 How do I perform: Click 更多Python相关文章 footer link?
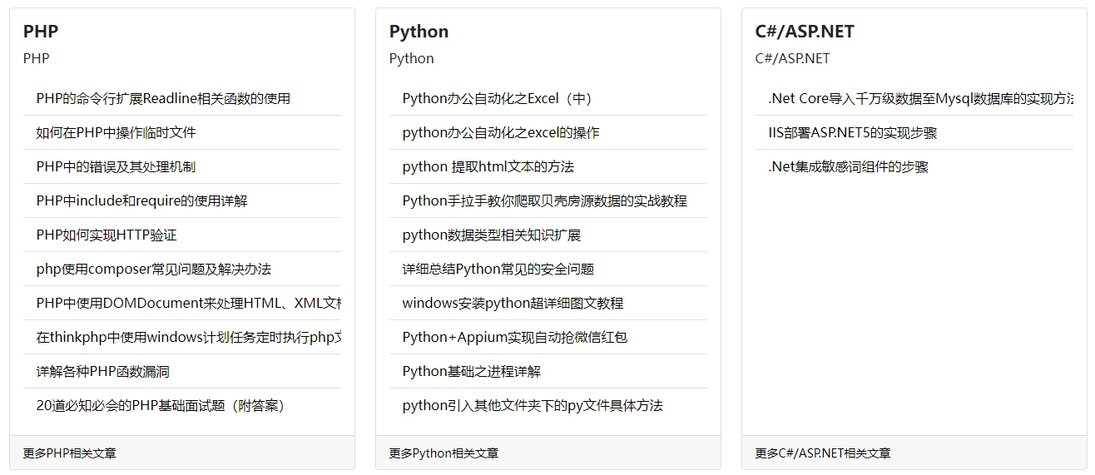[x=443, y=453]
